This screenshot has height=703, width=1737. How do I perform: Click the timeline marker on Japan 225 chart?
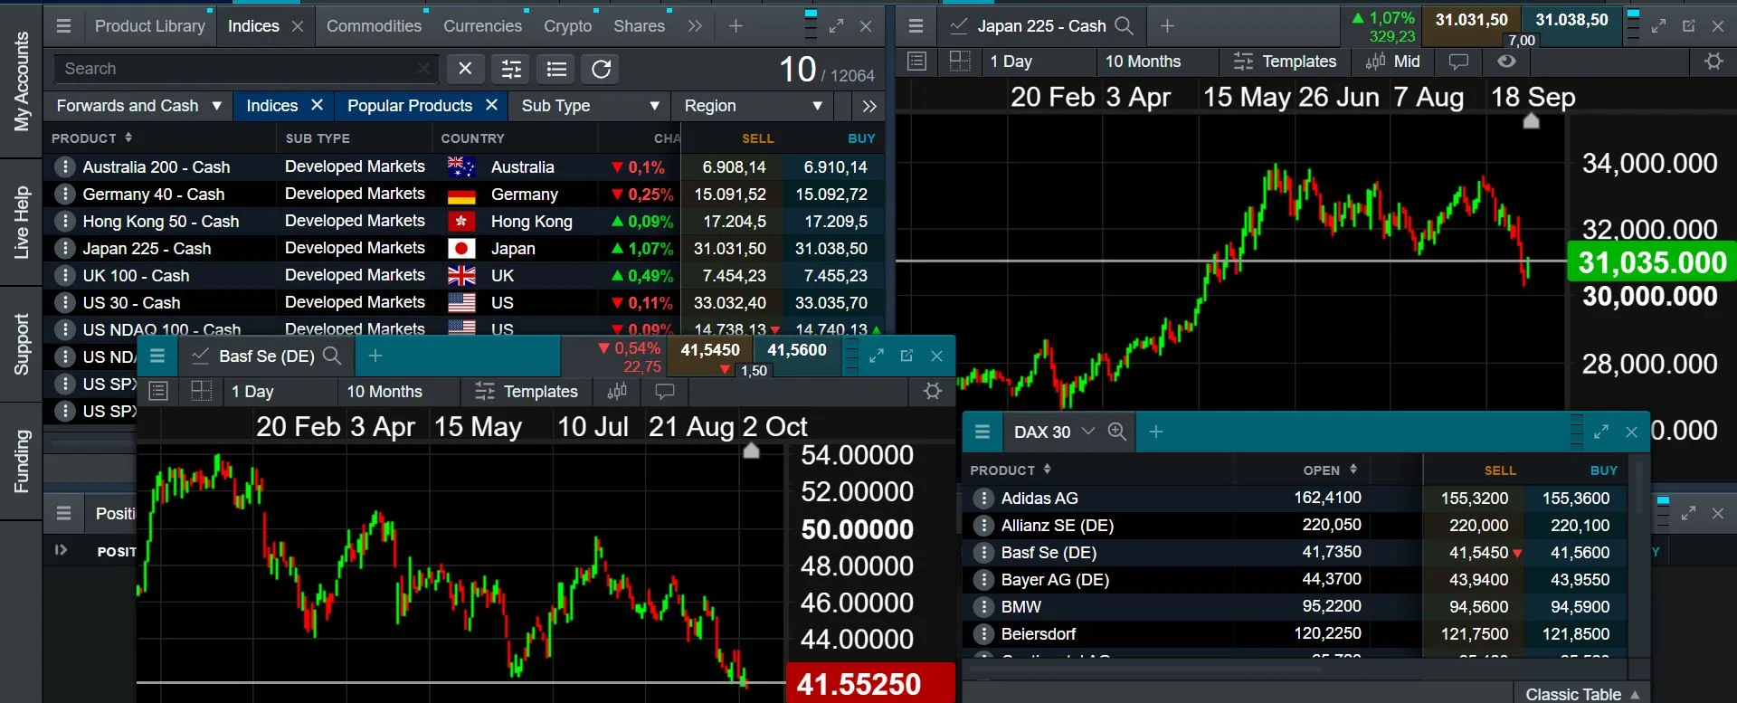click(1531, 120)
